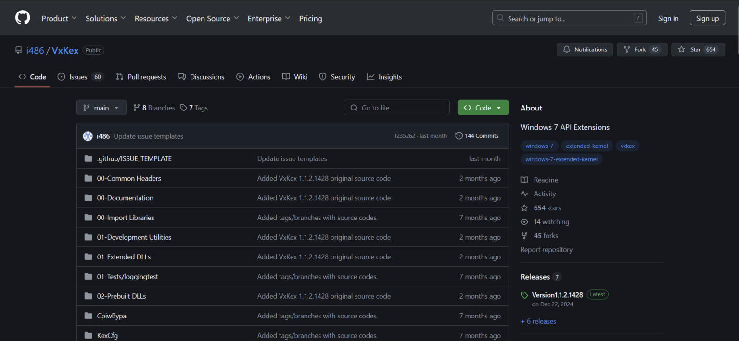Image resolution: width=739 pixels, height=341 pixels.
Task: Click the Fork icon button
Action: tap(627, 49)
